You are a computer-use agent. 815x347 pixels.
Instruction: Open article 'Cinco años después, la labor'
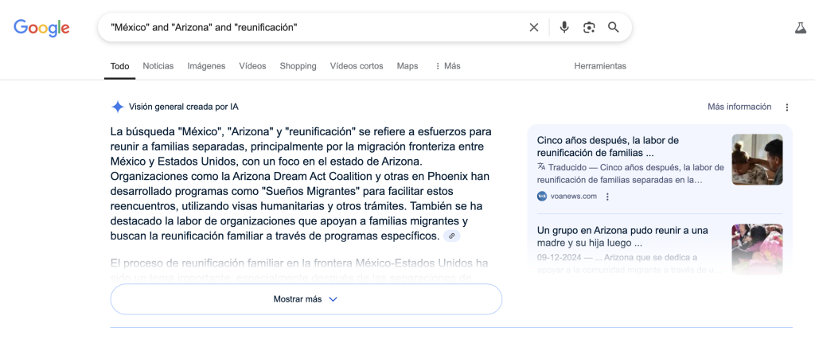tap(607, 146)
